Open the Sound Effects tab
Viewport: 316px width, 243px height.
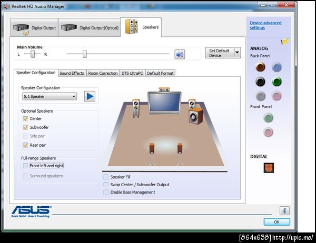point(72,73)
